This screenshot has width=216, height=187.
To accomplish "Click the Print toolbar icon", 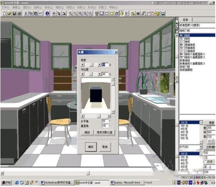I will pos(20,14).
